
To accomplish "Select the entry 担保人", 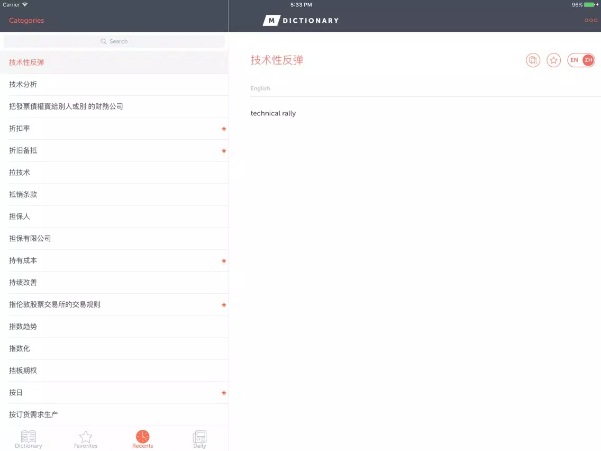I will tap(114, 217).
